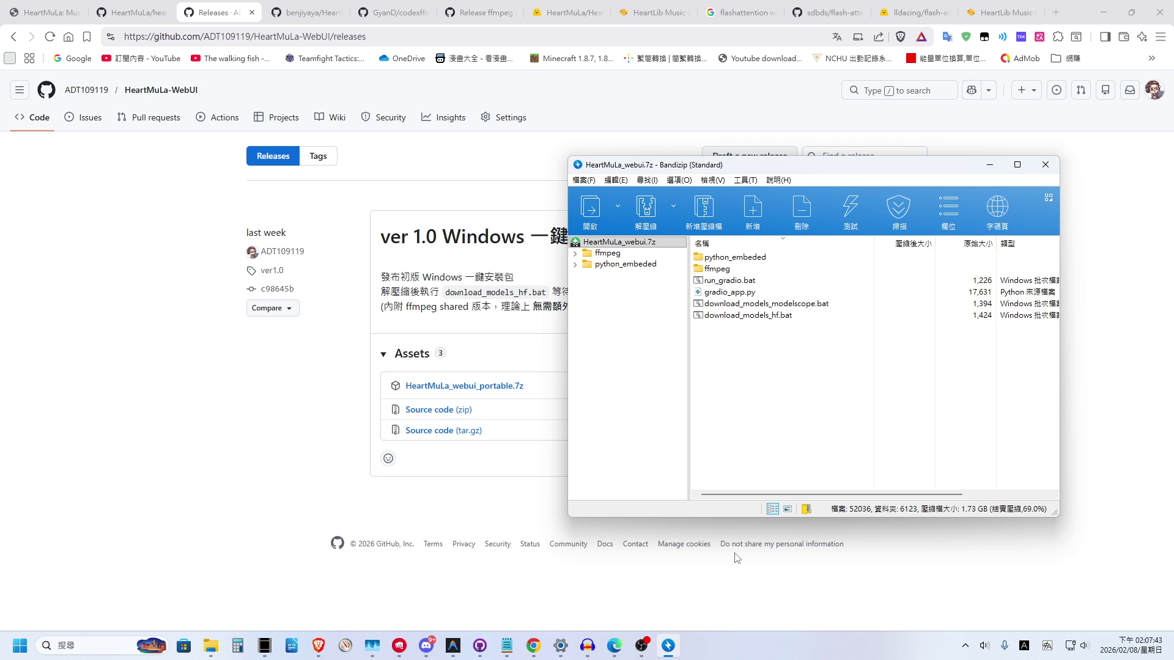Image resolution: width=1174 pixels, height=660 pixels.
Task: Select run_gradio.bat in the archive list
Action: pyautogui.click(x=729, y=280)
